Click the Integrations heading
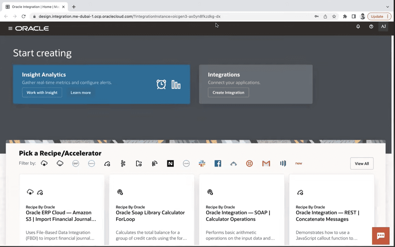 tap(224, 75)
